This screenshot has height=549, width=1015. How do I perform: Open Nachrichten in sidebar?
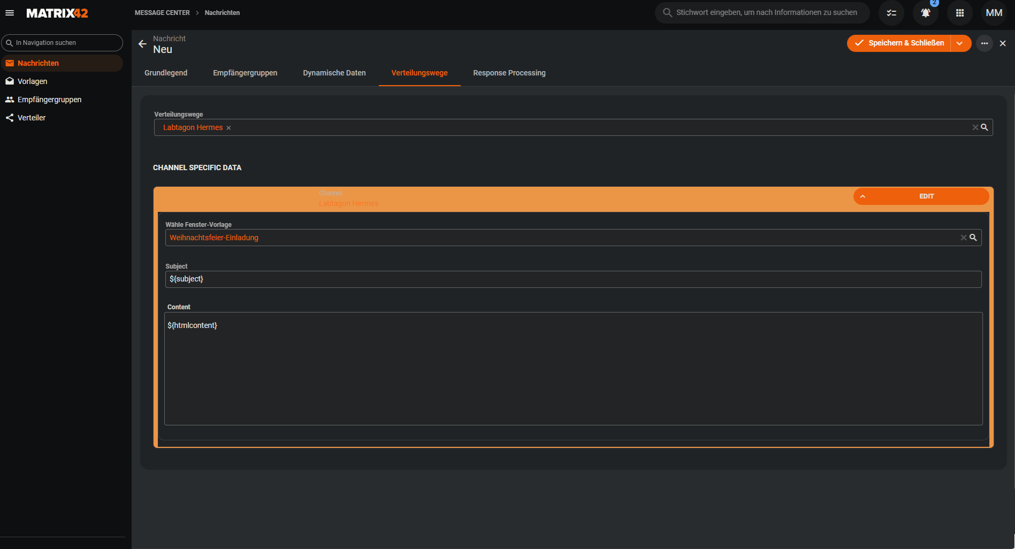62,63
